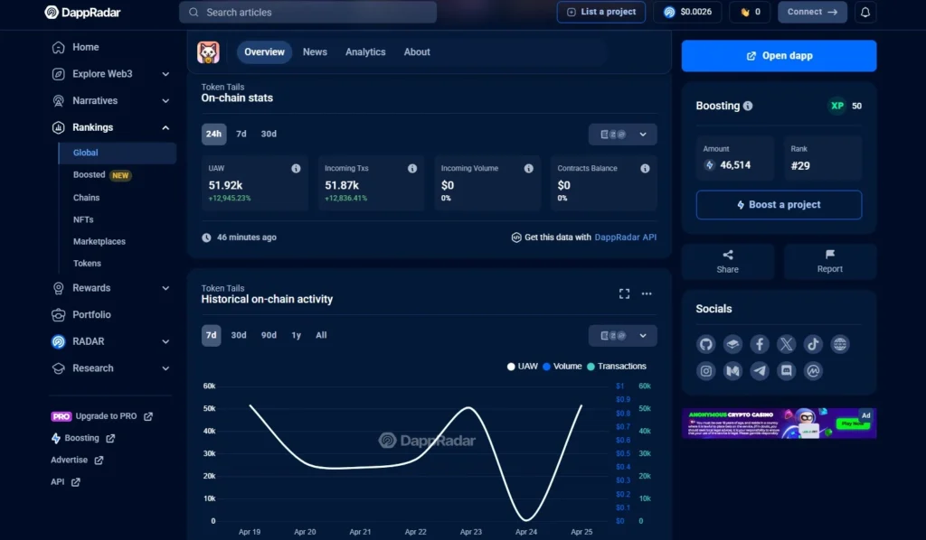Open Marketplaces under Rankings
Viewport: 926px width, 540px height.
pos(99,241)
